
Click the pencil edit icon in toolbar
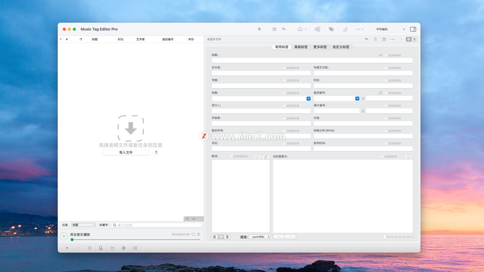345,29
